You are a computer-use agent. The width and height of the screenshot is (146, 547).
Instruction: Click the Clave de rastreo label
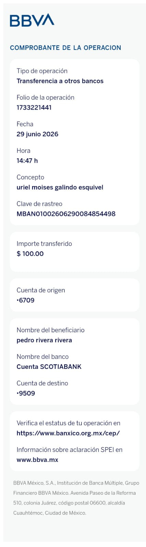point(39,204)
